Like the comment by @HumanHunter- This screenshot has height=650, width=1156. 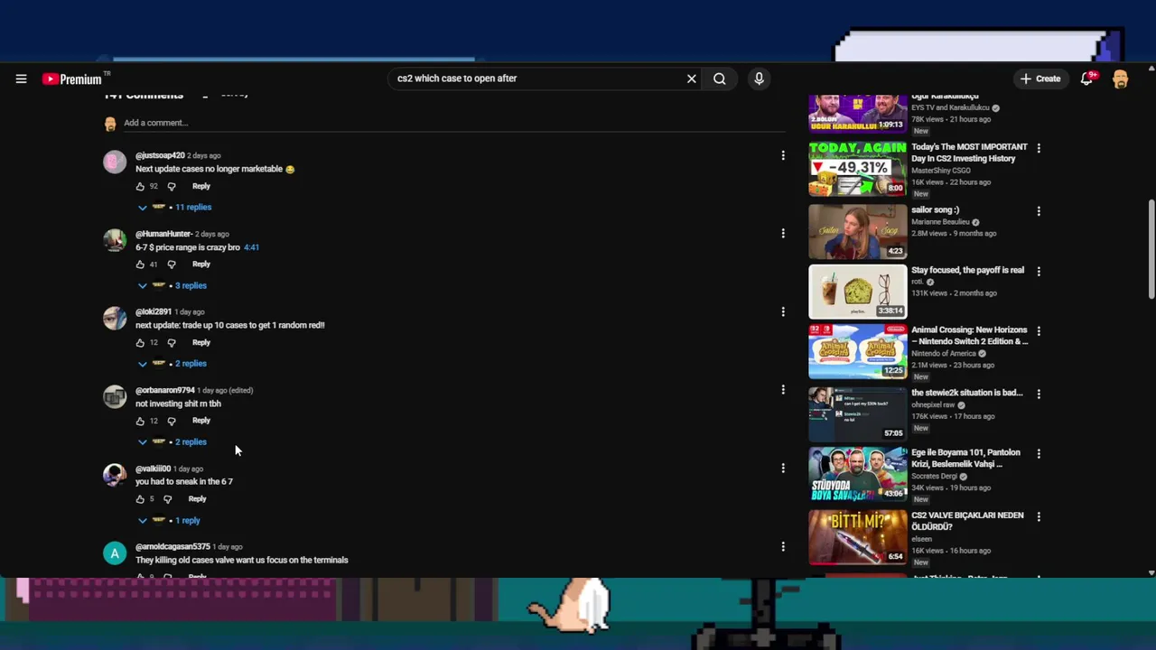point(140,265)
